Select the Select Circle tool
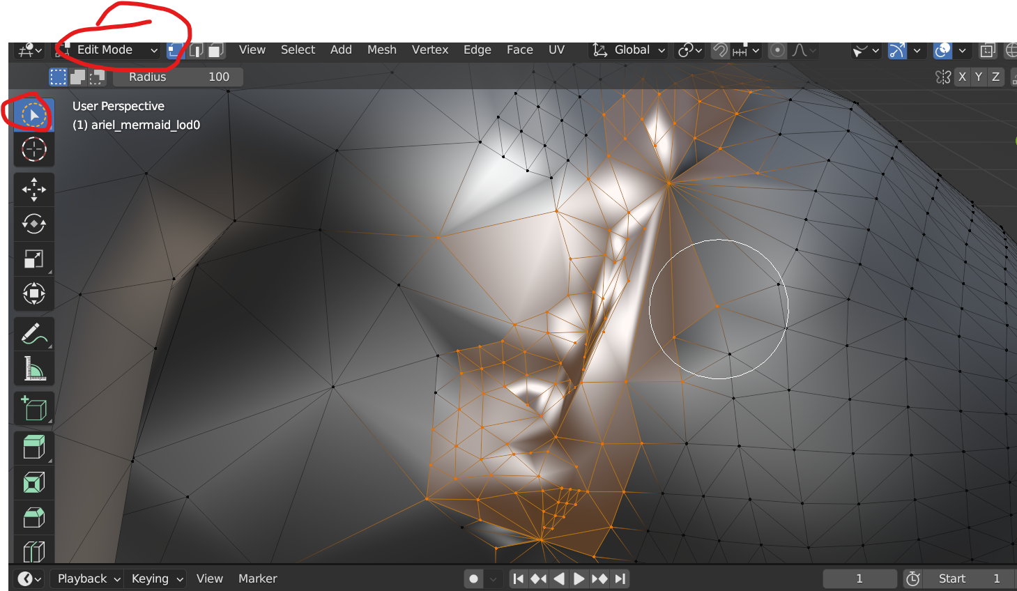 [34, 115]
